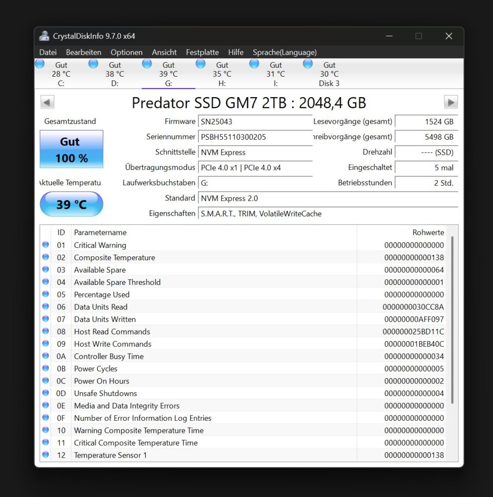Select drive H: status orb at 35 °C
493x497 pixels.
coord(201,64)
